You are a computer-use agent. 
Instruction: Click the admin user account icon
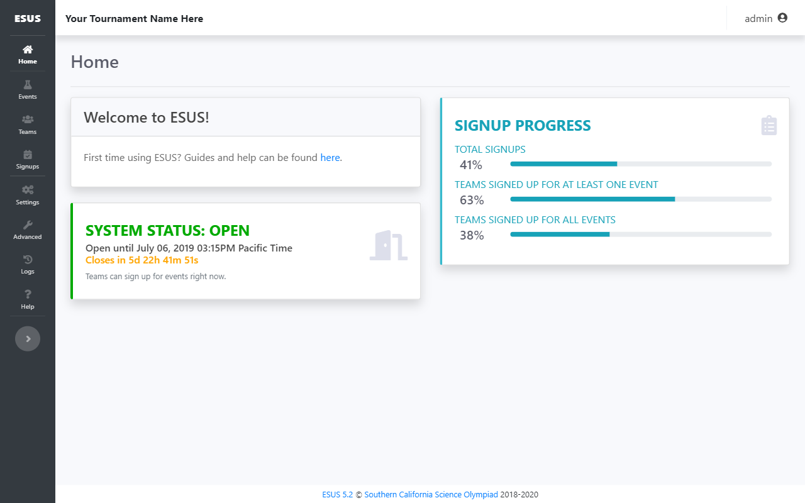(782, 18)
